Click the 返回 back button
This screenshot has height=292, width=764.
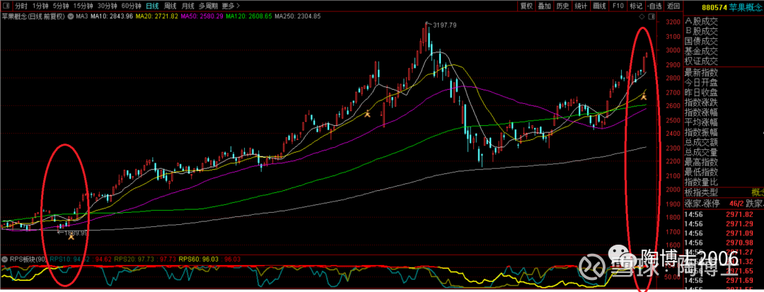tap(673, 6)
